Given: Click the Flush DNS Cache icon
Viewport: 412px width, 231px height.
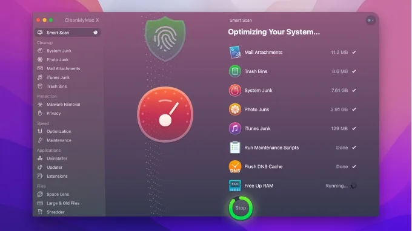Looking at the screenshot, I should [235, 167].
